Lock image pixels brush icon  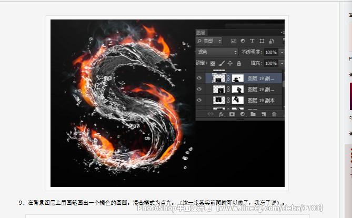click(222, 63)
